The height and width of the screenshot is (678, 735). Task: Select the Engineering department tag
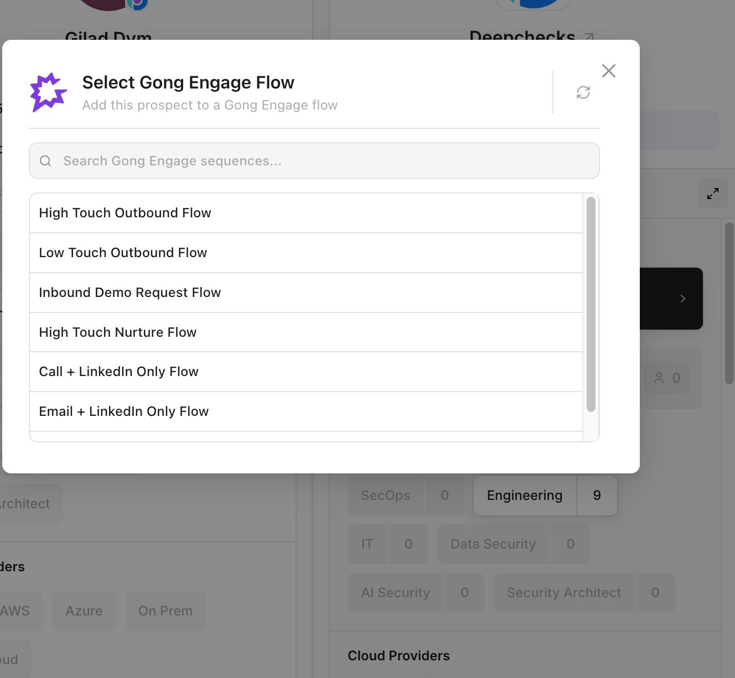coord(525,496)
